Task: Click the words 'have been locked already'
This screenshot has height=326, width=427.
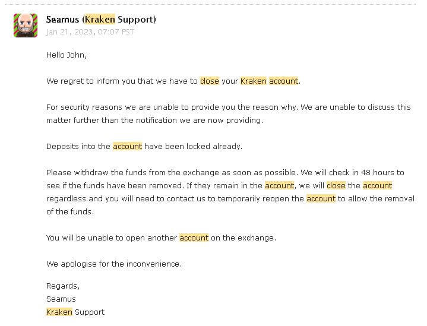Action: tap(193, 147)
